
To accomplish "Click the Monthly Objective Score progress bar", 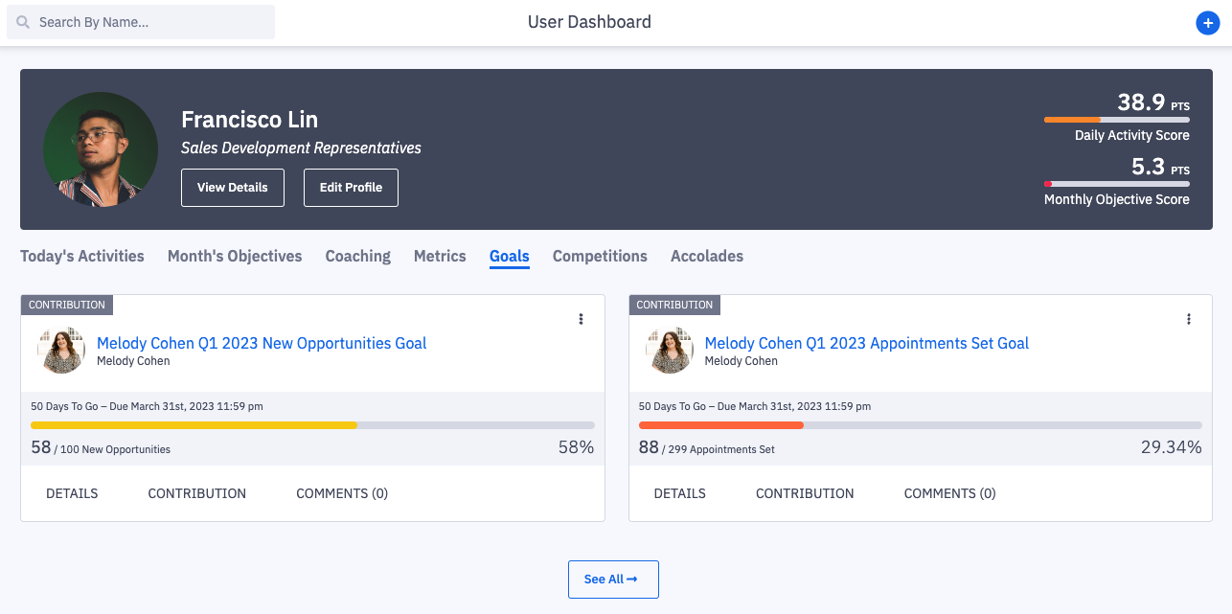I will 1117,184.
